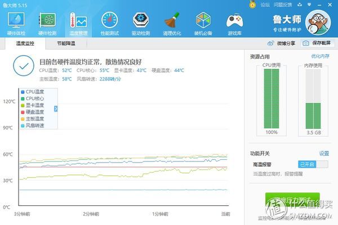Click the gold medal icon in title bar
Screen dimensions: 338x225
tap(252, 4)
